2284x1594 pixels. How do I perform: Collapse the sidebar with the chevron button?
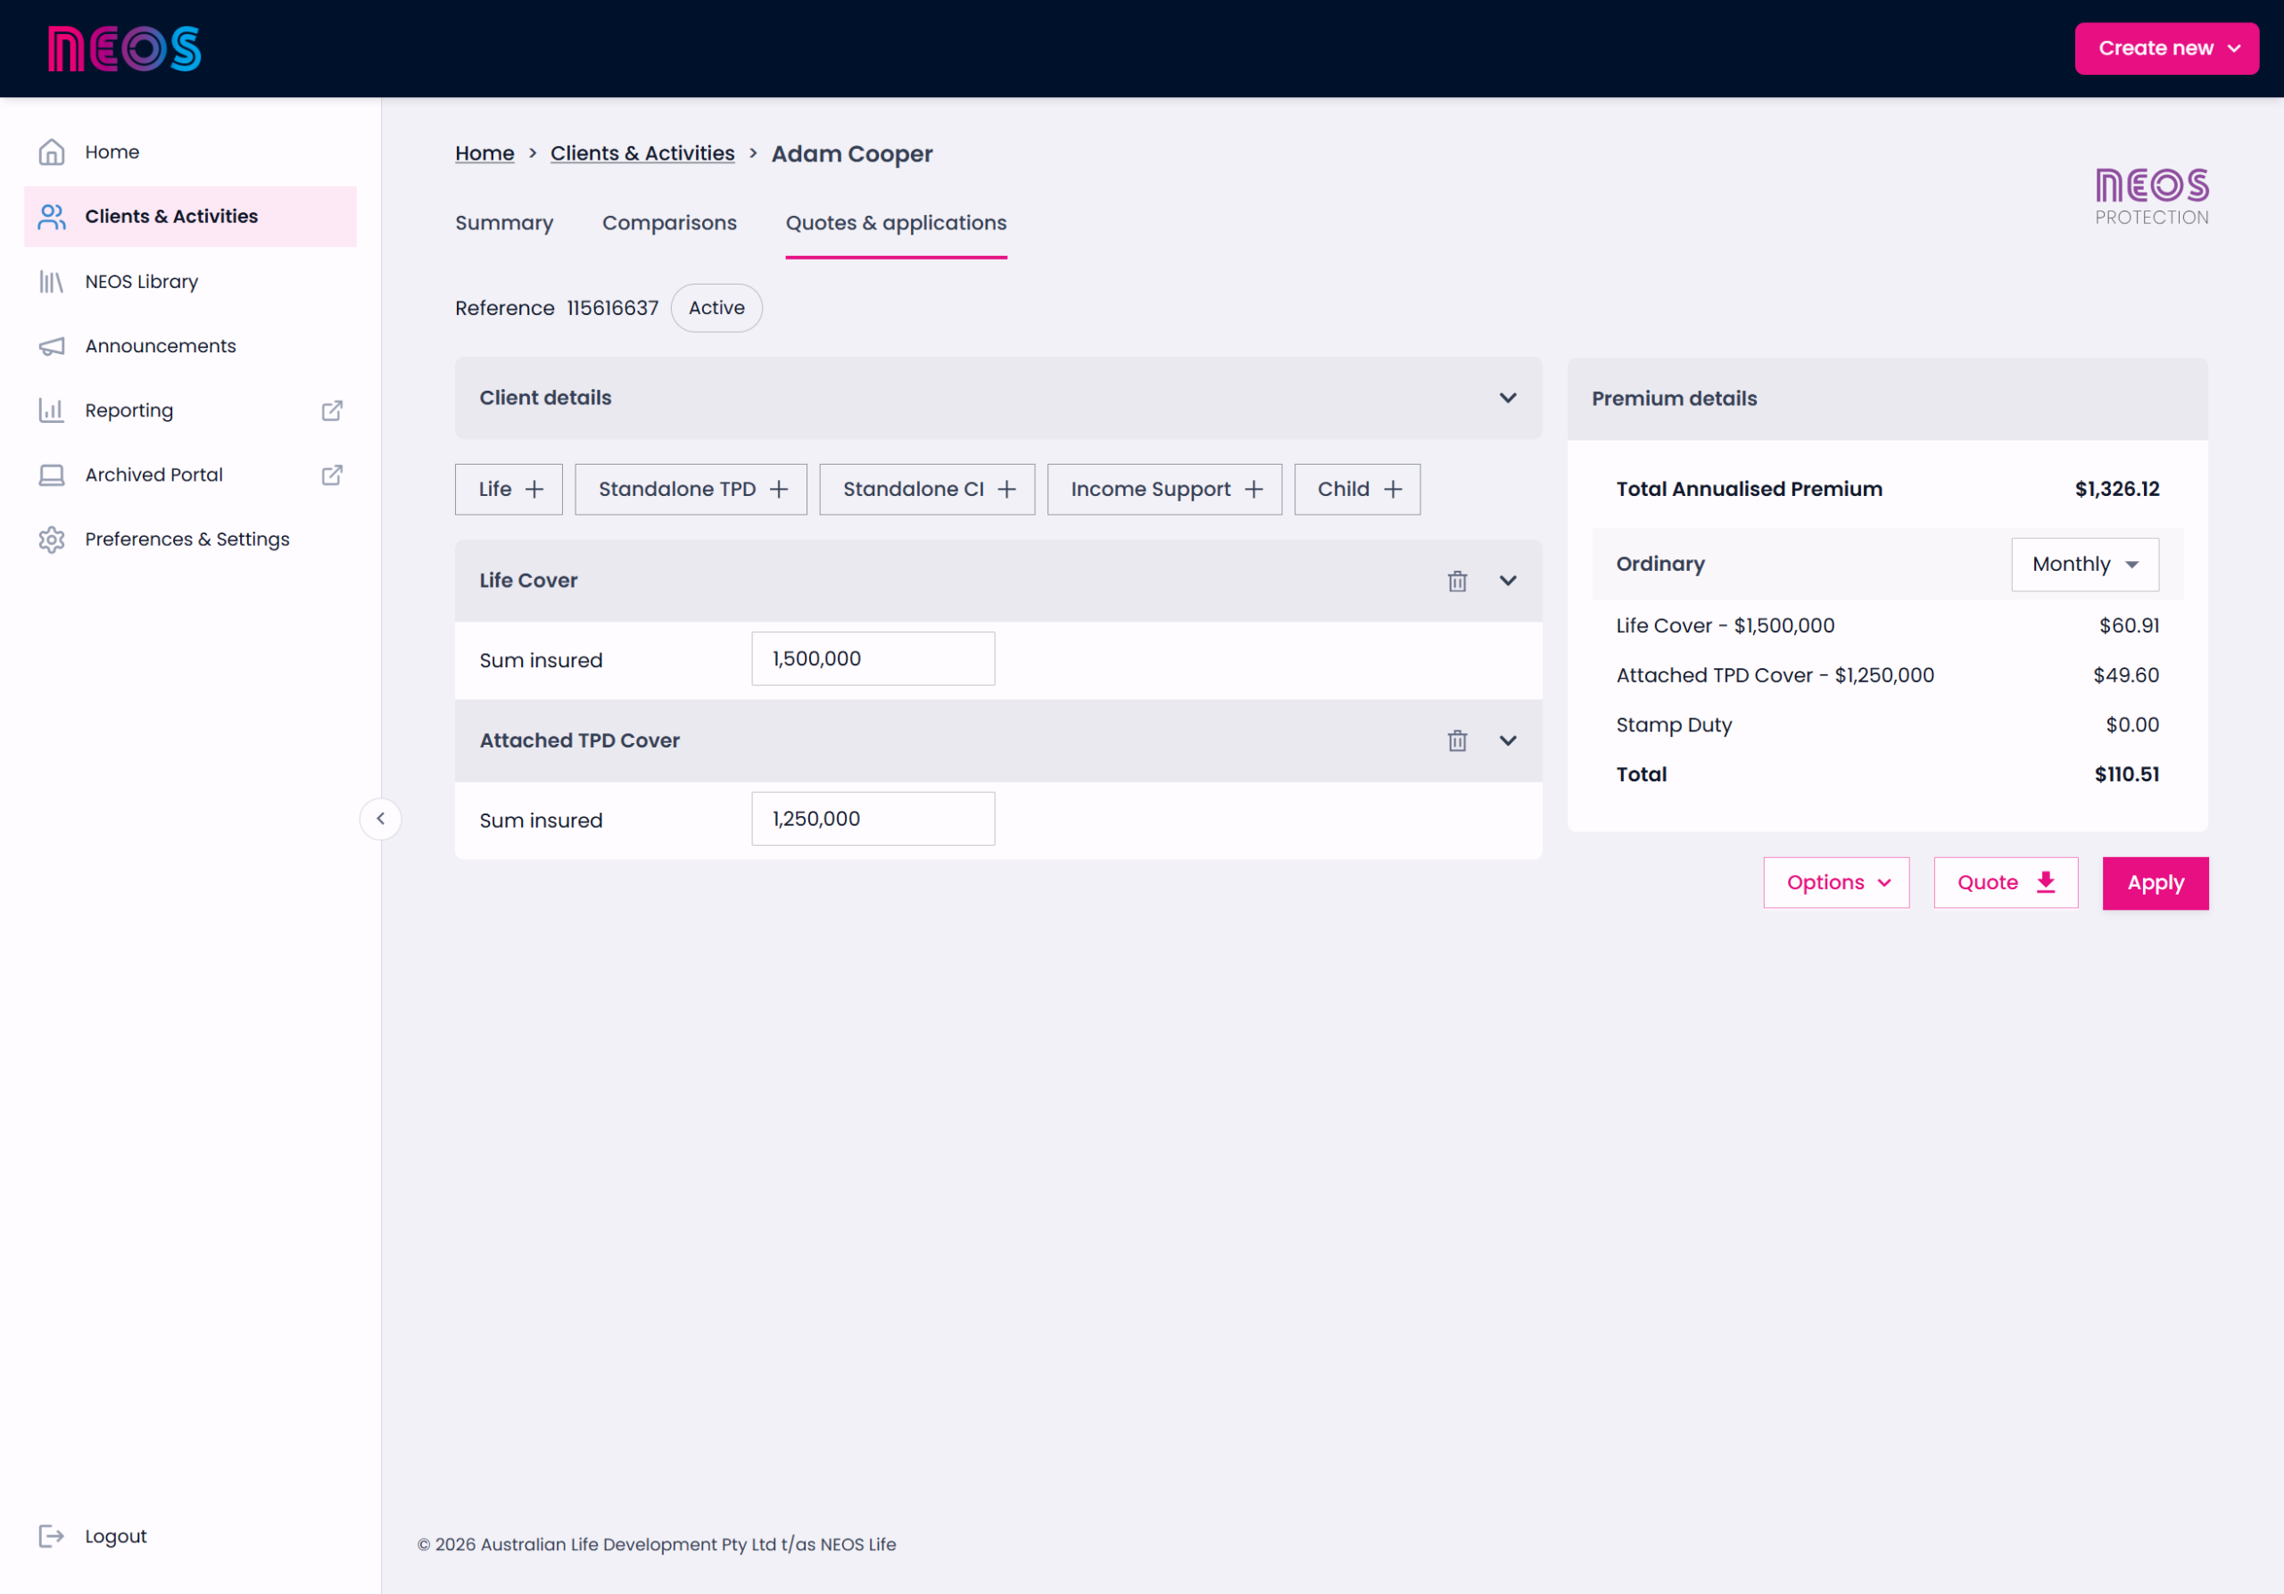click(x=380, y=818)
